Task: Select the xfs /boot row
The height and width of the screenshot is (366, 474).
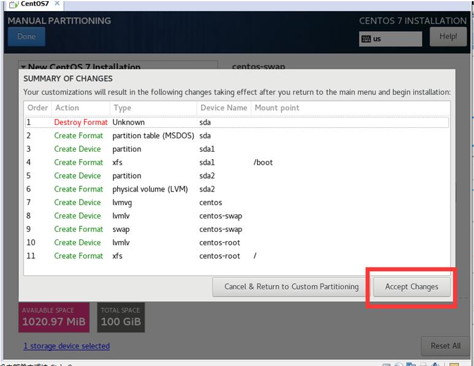Action: (x=237, y=162)
